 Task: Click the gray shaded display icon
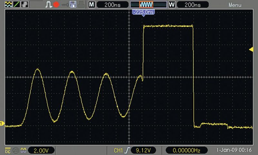pos(25,5)
